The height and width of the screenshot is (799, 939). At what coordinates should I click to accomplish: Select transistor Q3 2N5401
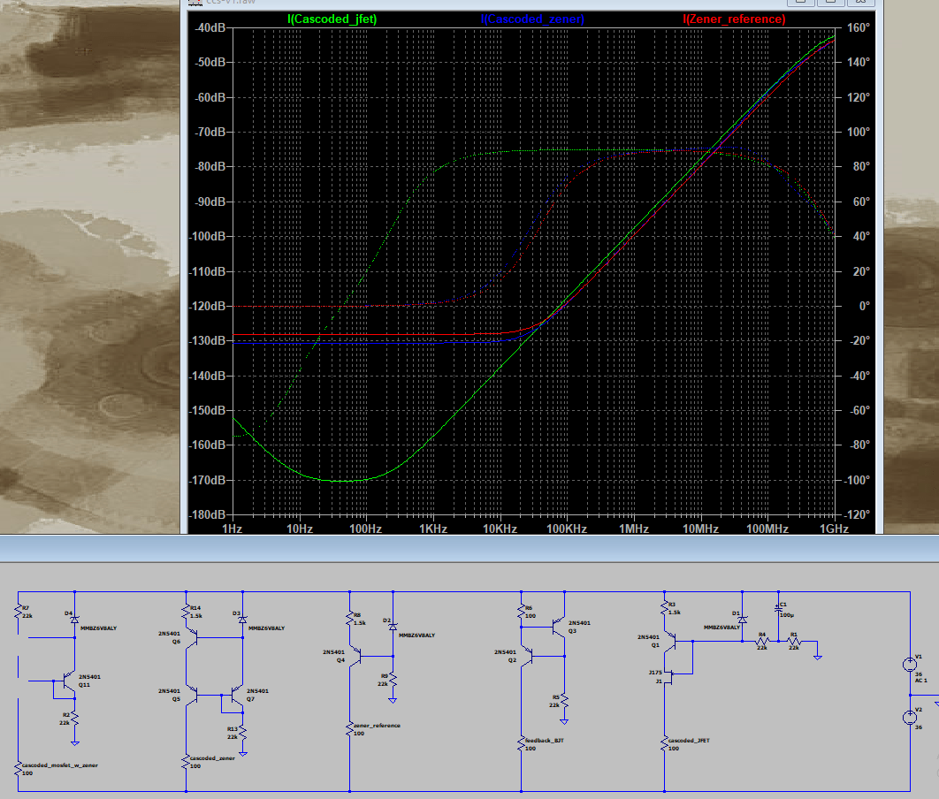559,628
